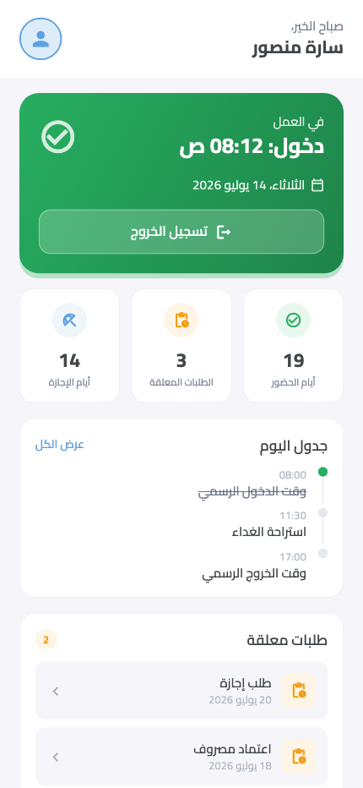Viewport: 363px width, 788px height.
Task: Click the blue vacation umbrella icon
Action: (x=69, y=320)
